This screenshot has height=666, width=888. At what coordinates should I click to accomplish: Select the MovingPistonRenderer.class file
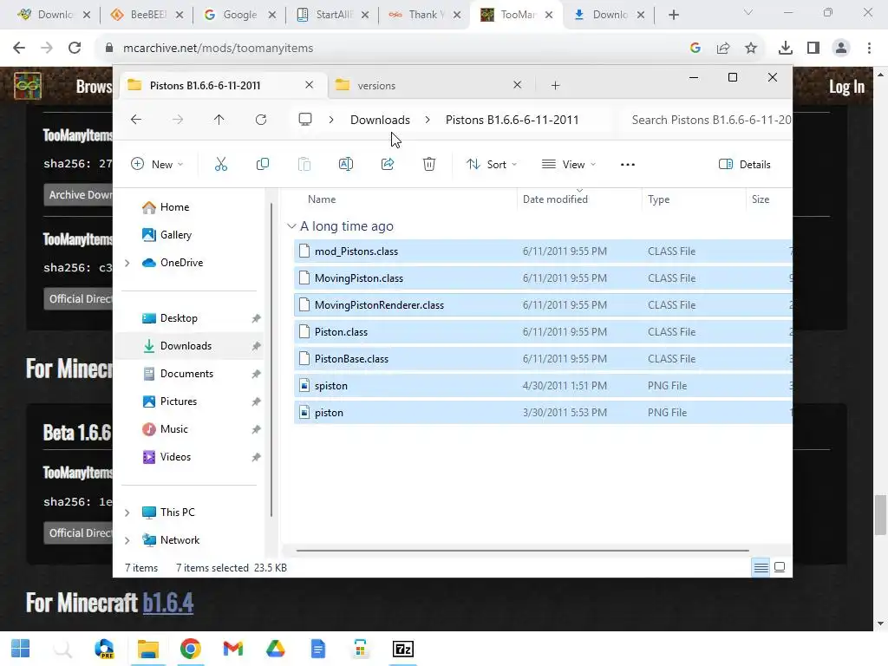543,305
